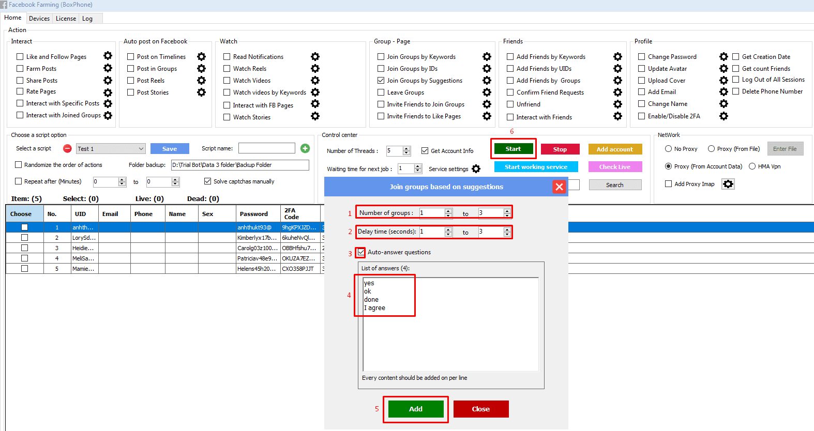Toggle the Get Account Info checkbox
Screen dimensions: 814x431
pyautogui.click(x=425, y=150)
